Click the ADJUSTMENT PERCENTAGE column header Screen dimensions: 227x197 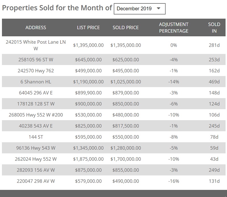point(174,27)
